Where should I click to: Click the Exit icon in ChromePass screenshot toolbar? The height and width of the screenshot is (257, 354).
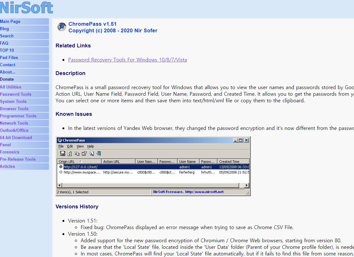point(99,153)
